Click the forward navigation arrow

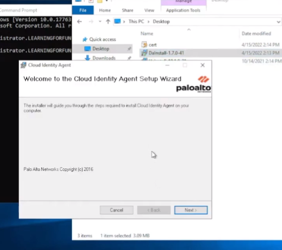(x=91, y=22)
